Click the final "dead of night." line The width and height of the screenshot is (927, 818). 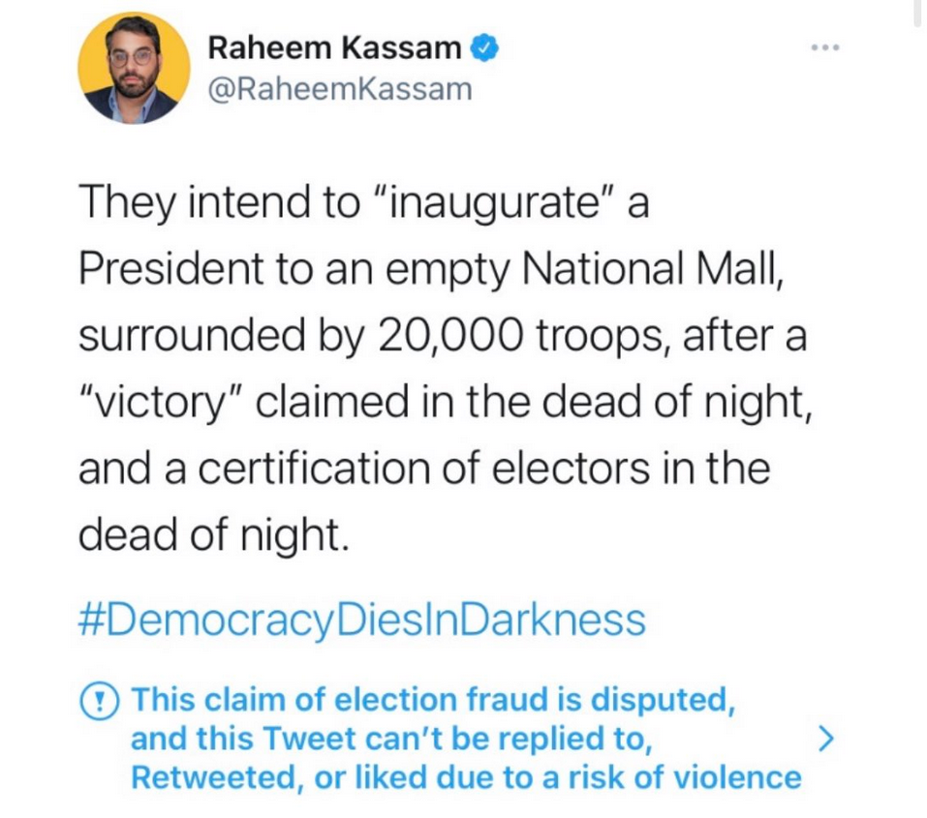pos(212,535)
